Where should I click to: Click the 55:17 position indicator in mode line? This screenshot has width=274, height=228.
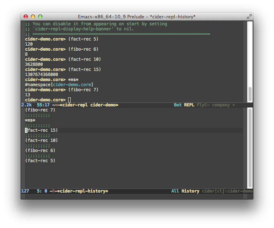pyautogui.click(x=43, y=105)
